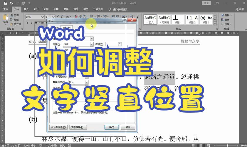Image resolution: width=247 pixels, height=147 pixels.
Task: Cut the selection with 剪切
Action: click(x=15, y=15)
